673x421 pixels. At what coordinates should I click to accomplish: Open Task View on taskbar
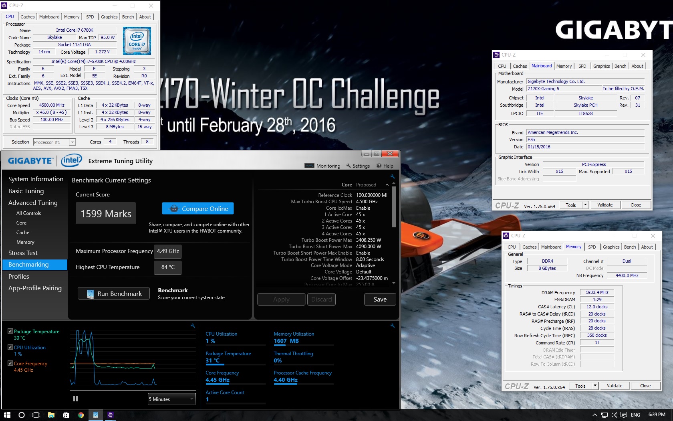(x=36, y=415)
